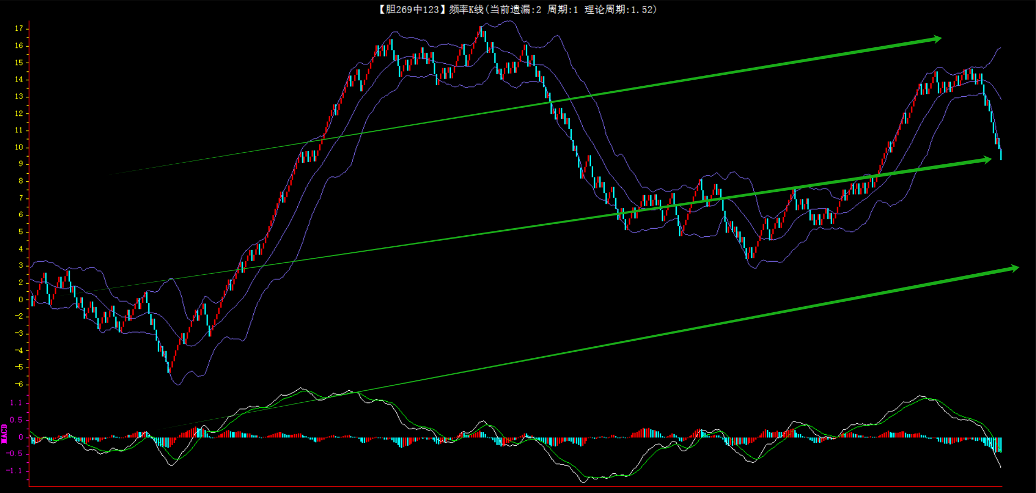Click upper Bollinger band's right end

point(1000,48)
